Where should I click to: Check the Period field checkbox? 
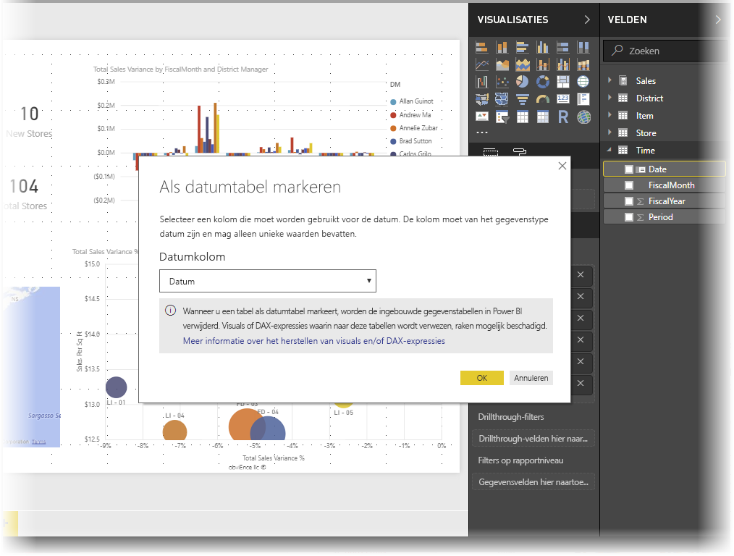click(x=628, y=216)
